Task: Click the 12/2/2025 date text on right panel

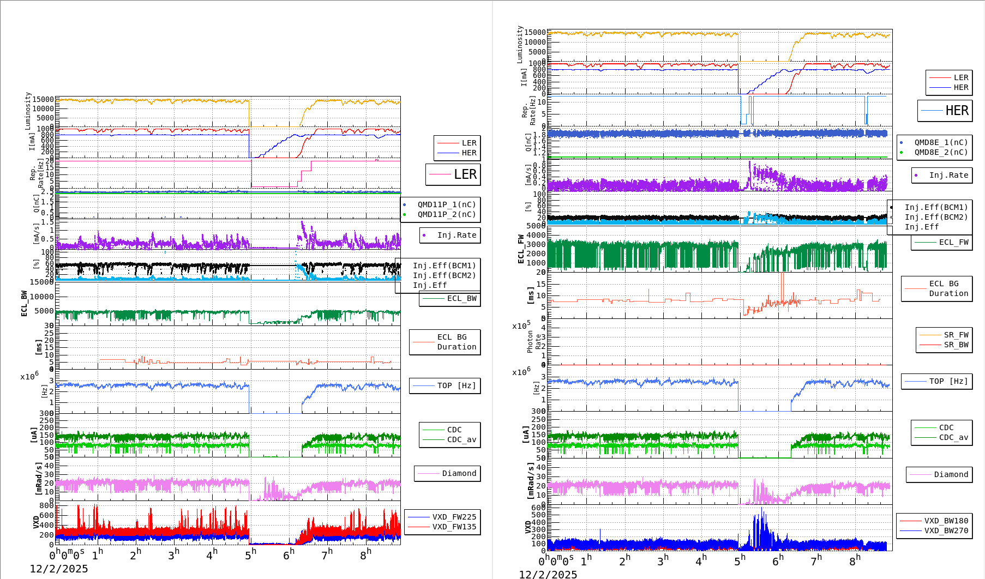Action: tap(548, 574)
